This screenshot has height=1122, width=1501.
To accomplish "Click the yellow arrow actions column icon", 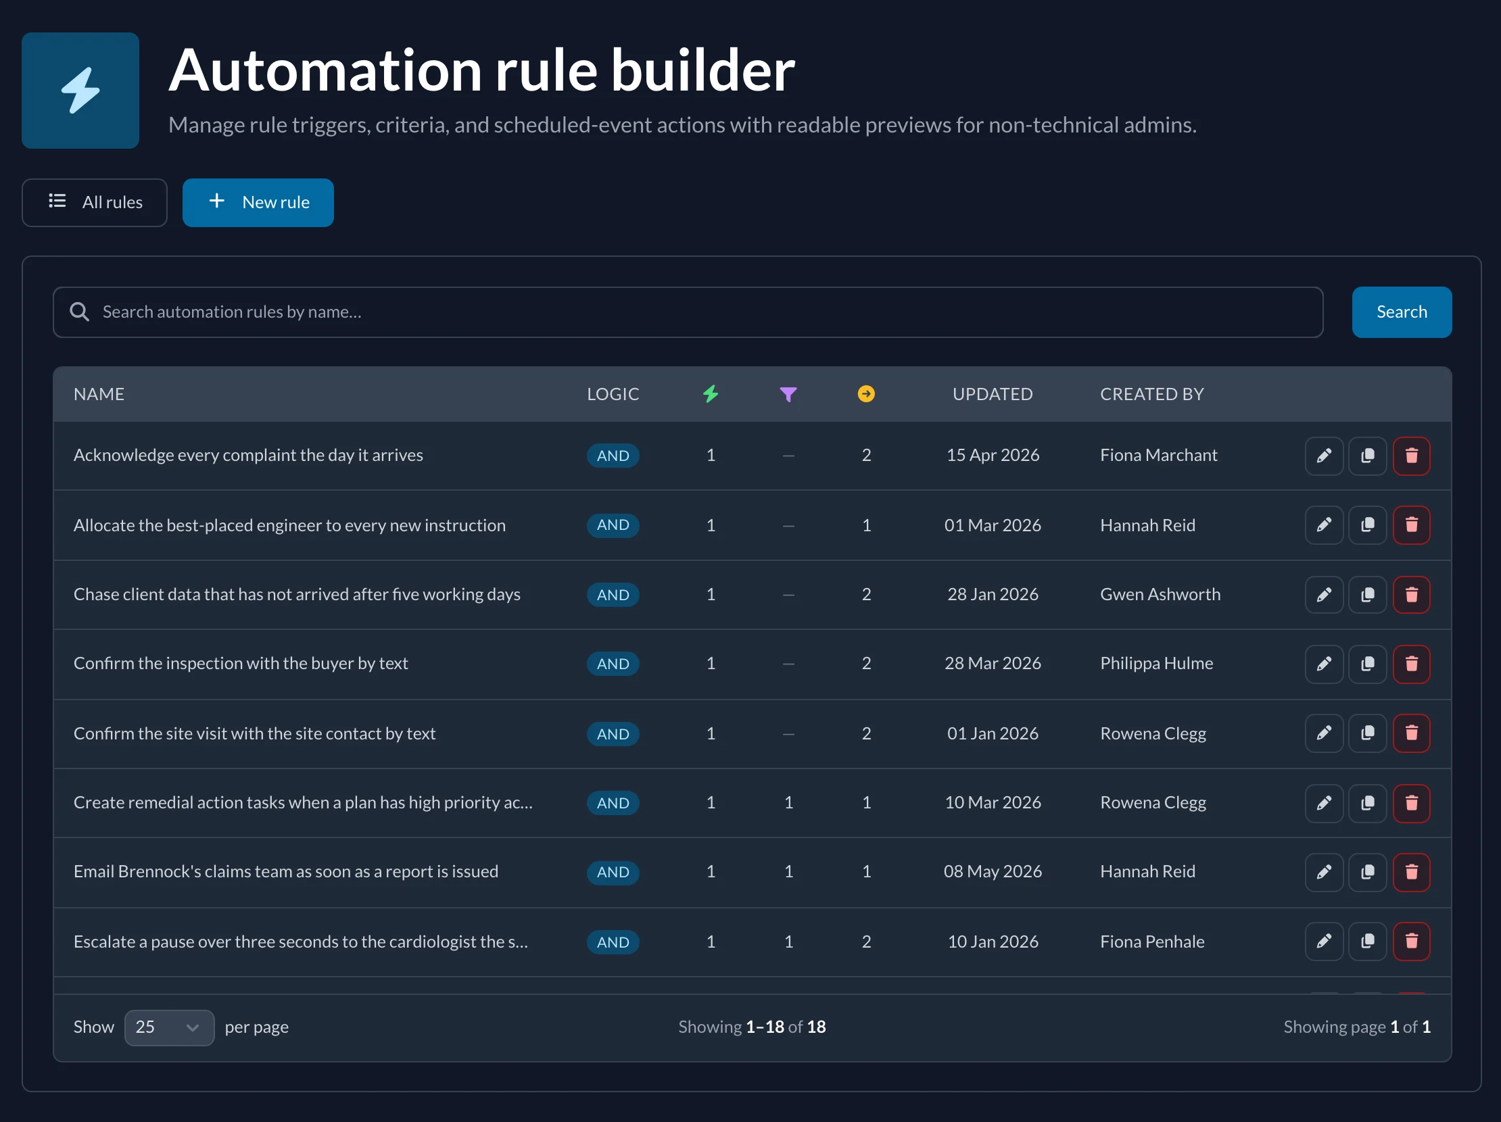I will 866,394.
